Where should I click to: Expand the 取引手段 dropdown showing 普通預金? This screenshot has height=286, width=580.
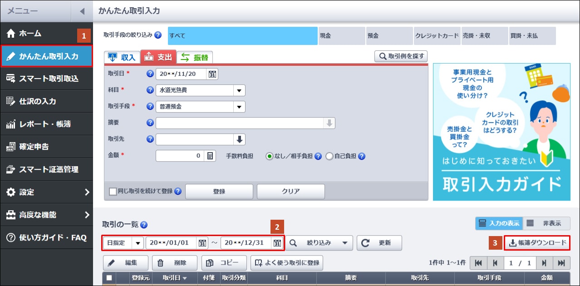click(239, 107)
